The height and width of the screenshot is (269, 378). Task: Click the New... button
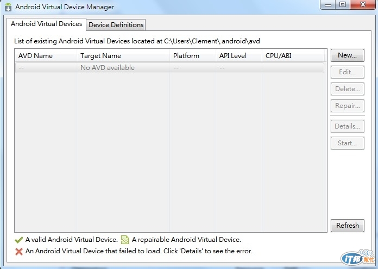point(348,55)
